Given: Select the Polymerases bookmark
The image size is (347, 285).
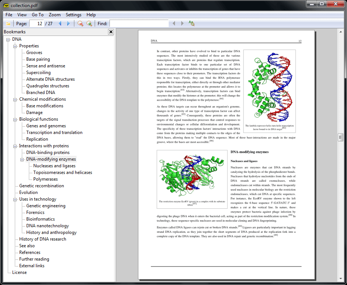Looking at the screenshot, I should (x=46, y=179).
